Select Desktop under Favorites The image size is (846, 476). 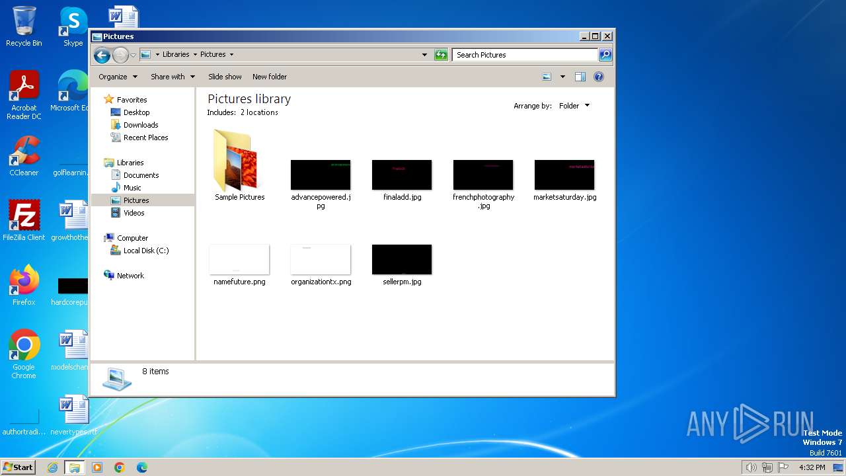pos(136,112)
